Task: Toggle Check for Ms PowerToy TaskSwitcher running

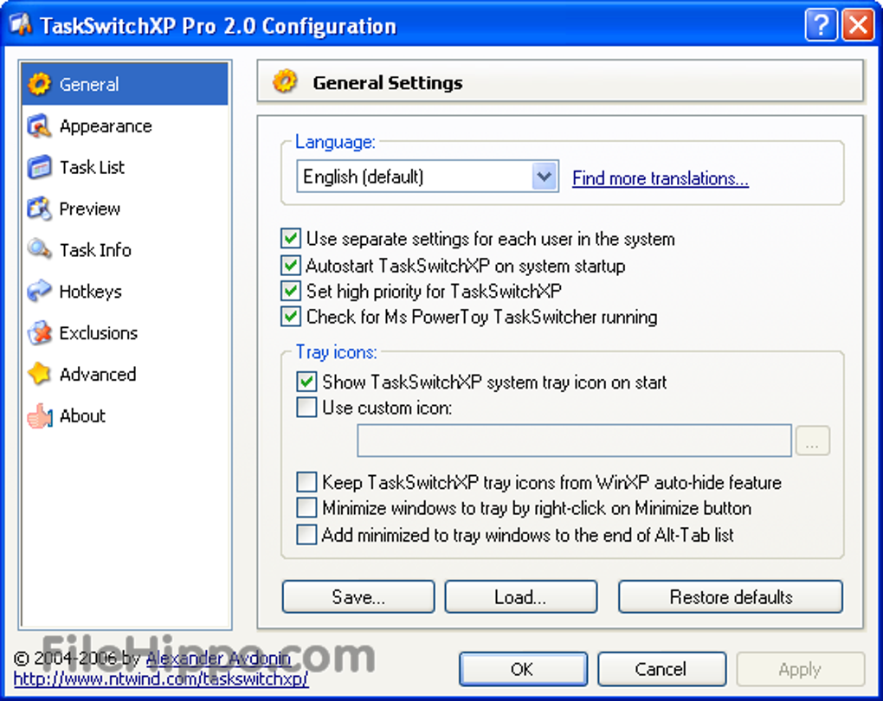Action: (291, 317)
